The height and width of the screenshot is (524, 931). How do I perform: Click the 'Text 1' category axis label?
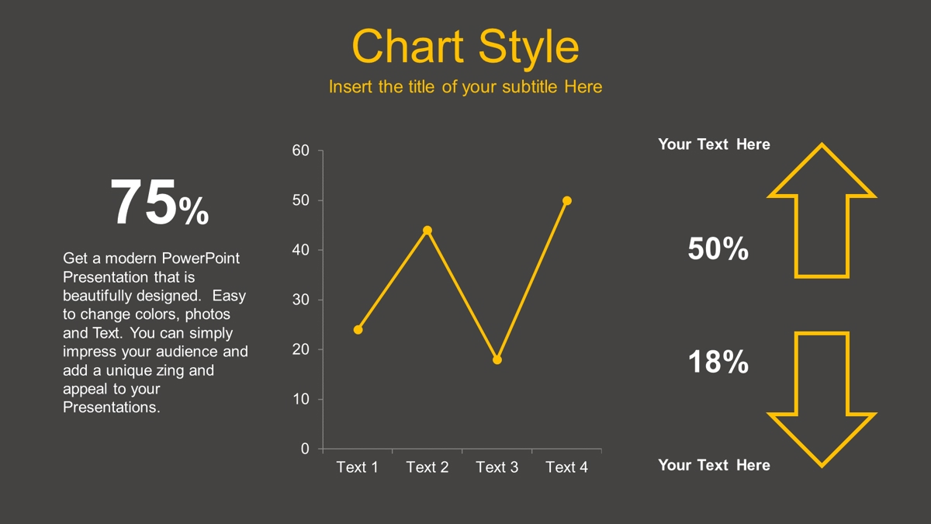358,467
